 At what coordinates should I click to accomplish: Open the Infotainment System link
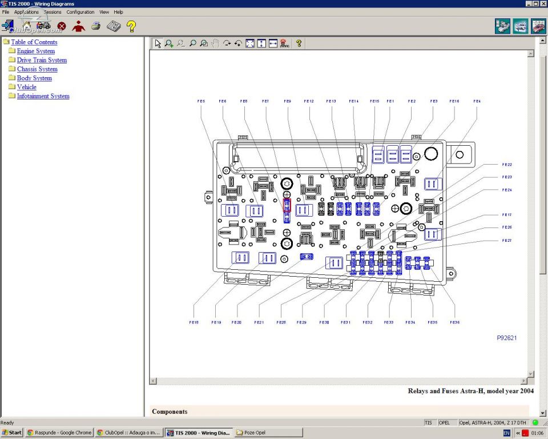pyautogui.click(x=43, y=96)
